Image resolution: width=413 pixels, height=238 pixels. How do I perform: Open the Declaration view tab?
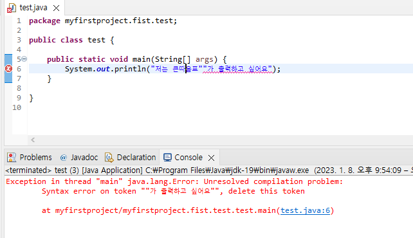[x=131, y=158]
